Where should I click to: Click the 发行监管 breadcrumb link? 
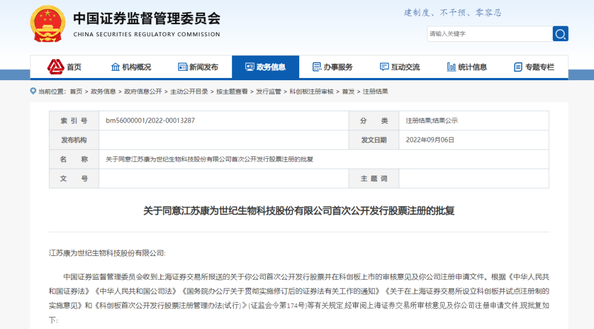point(268,92)
